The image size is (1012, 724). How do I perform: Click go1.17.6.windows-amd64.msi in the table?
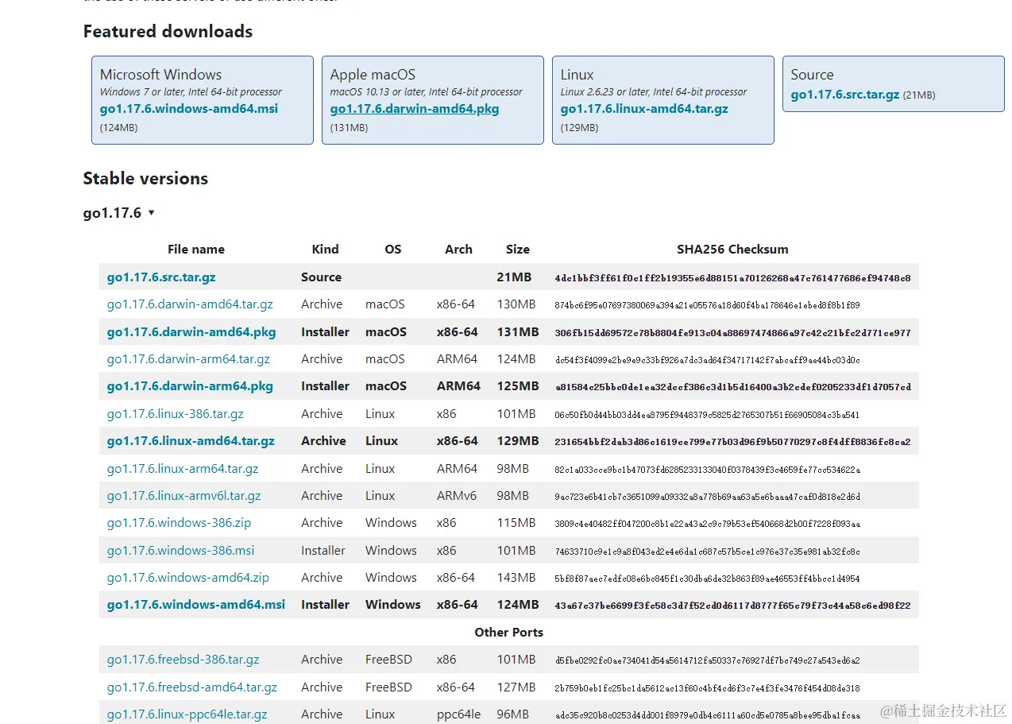[x=196, y=605]
